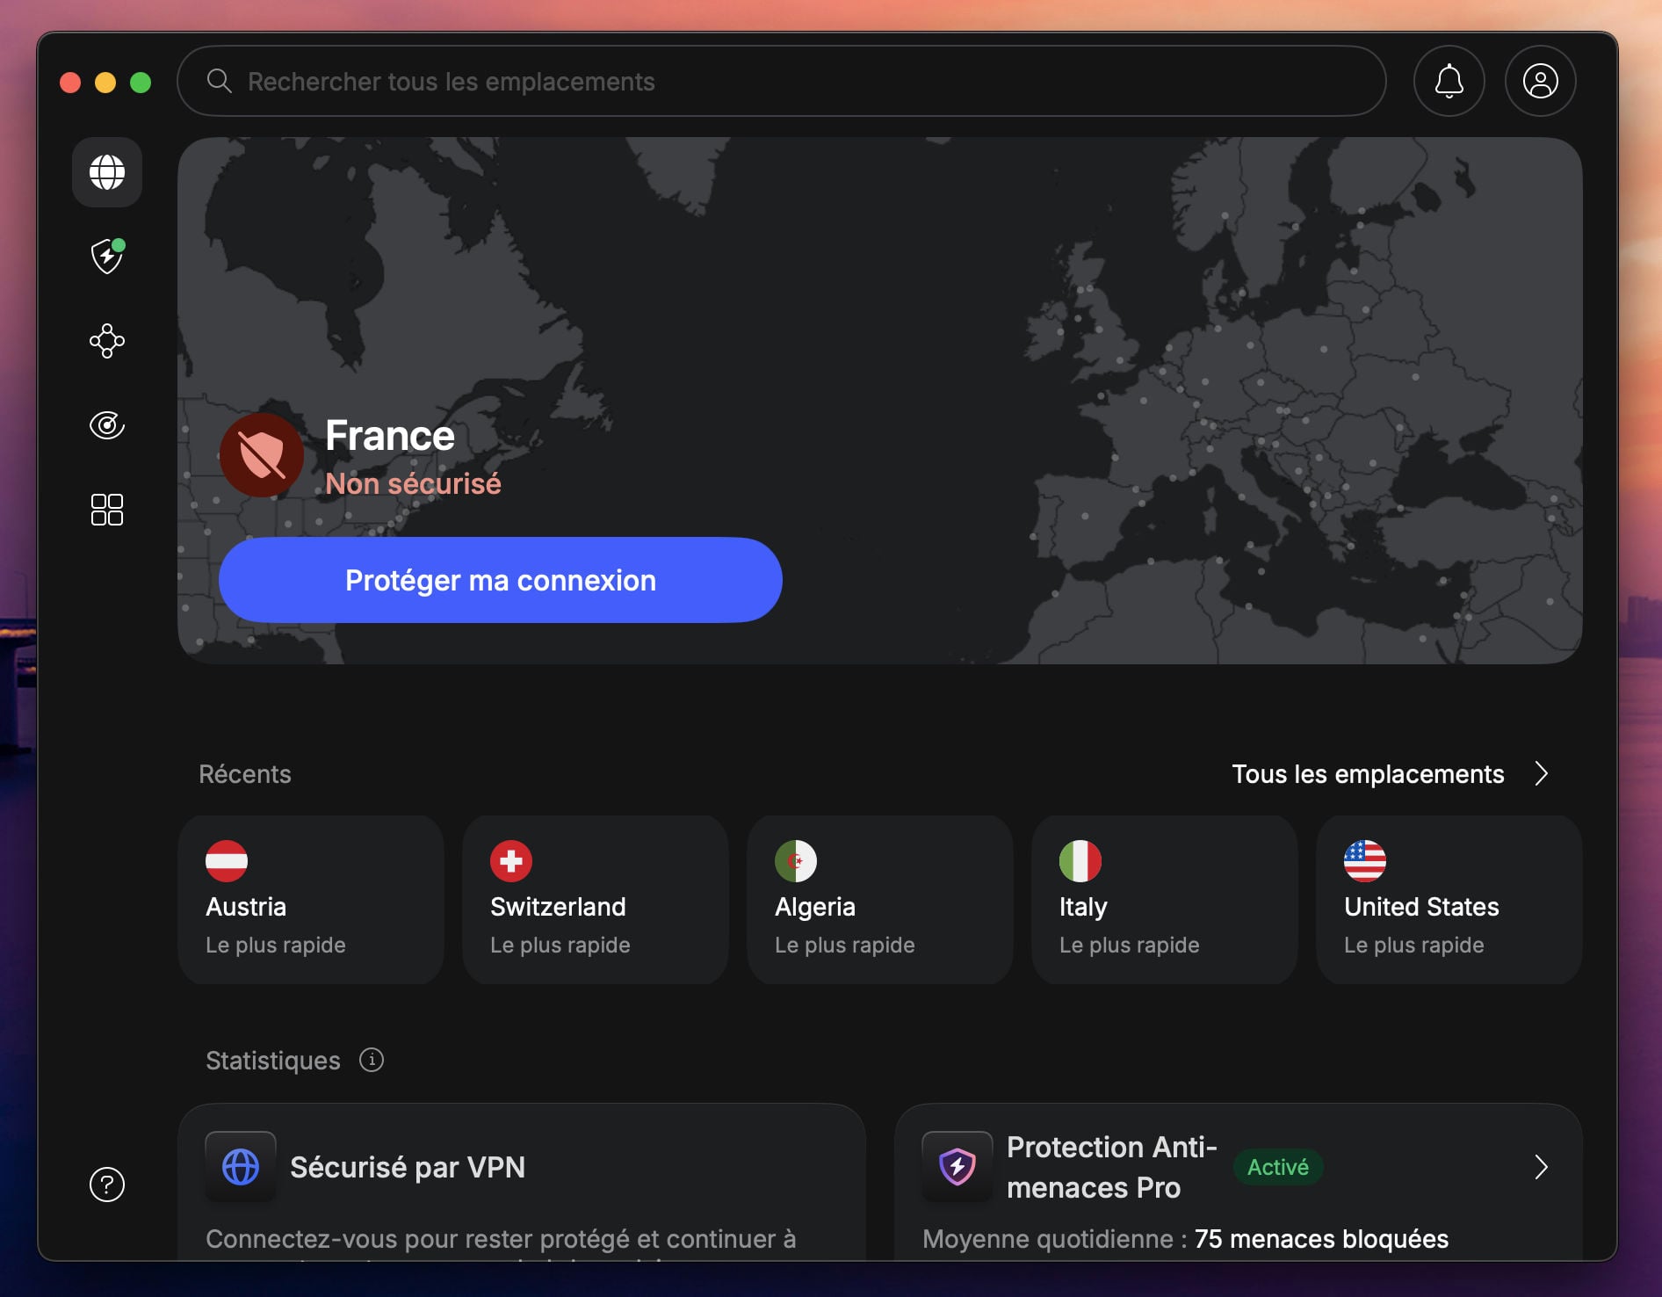The width and height of the screenshot is (1662, 1297).
Task: Select the globe VPN tab in sidebar
Action: click(106, 172)
